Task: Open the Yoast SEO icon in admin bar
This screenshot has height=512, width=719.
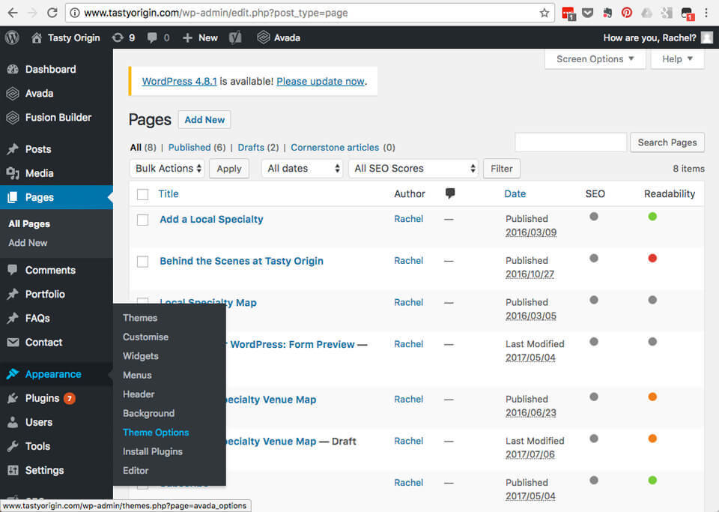Action: (235, 37)
